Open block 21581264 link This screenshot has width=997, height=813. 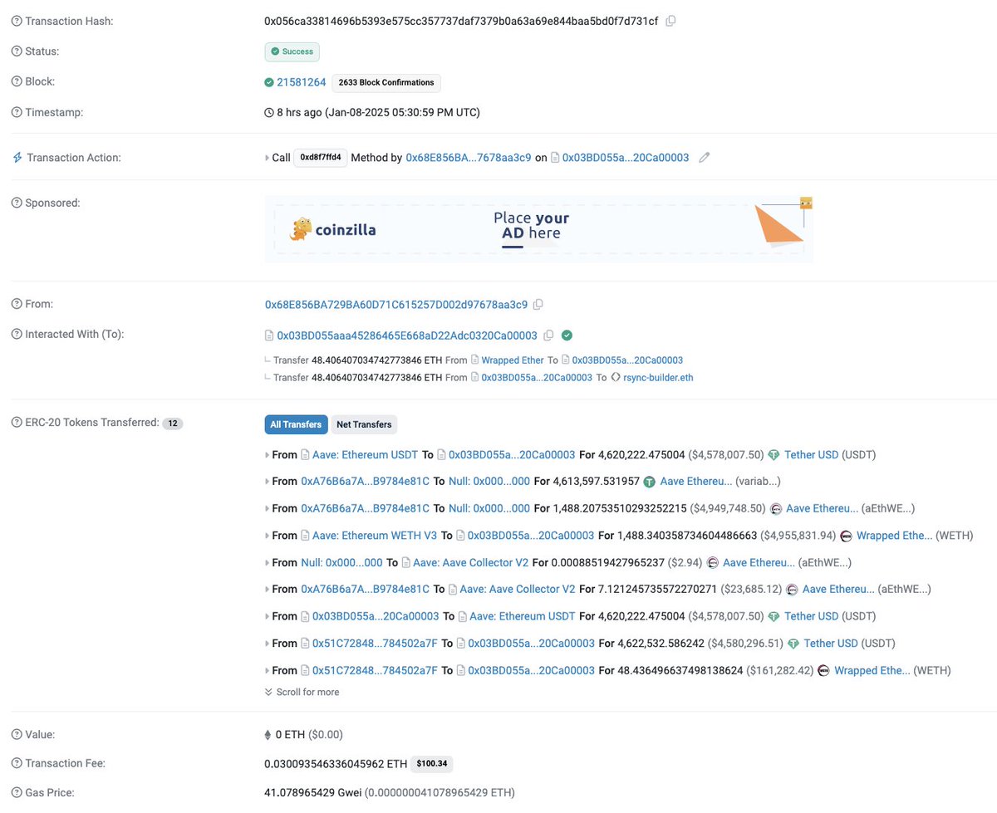tap(302, 82)
